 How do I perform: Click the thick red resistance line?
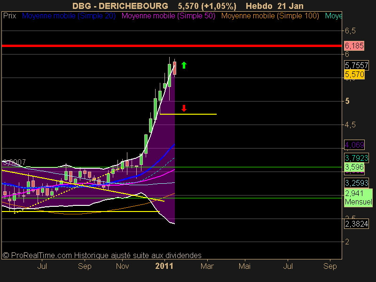[x=172, y=46]
